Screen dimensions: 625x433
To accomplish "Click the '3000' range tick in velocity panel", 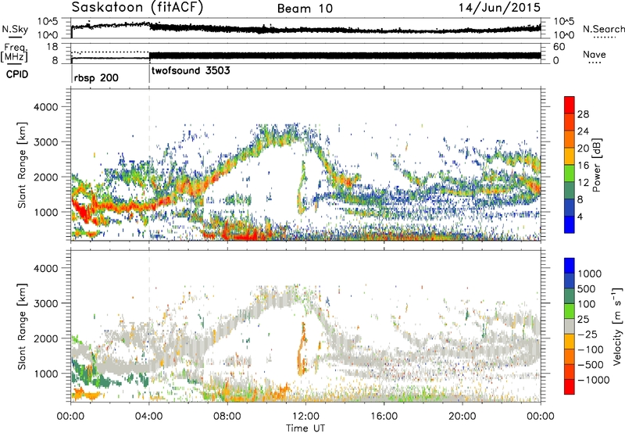I will (x=45, y=303).
